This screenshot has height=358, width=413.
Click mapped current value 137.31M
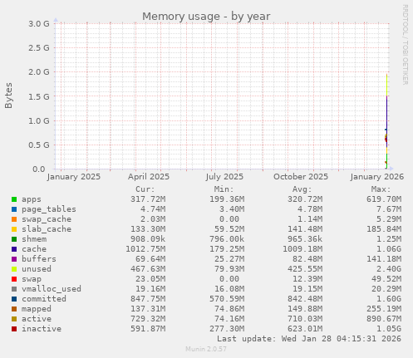pos(148,309)
